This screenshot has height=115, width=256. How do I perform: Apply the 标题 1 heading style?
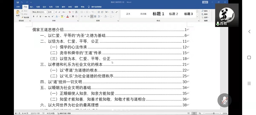point(158,14)
